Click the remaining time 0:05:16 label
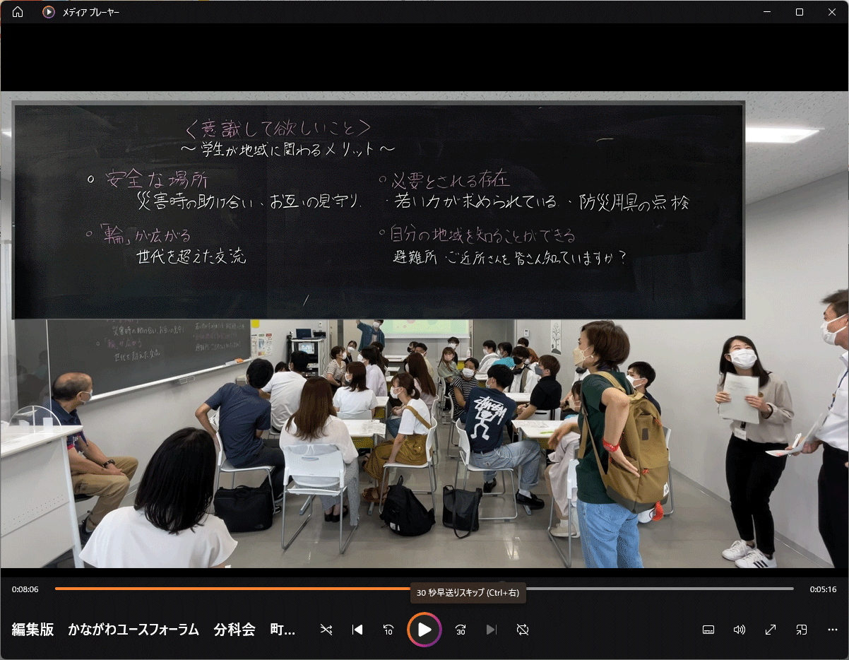The width and height of the screenshot is (849, 660). point(823,589)
